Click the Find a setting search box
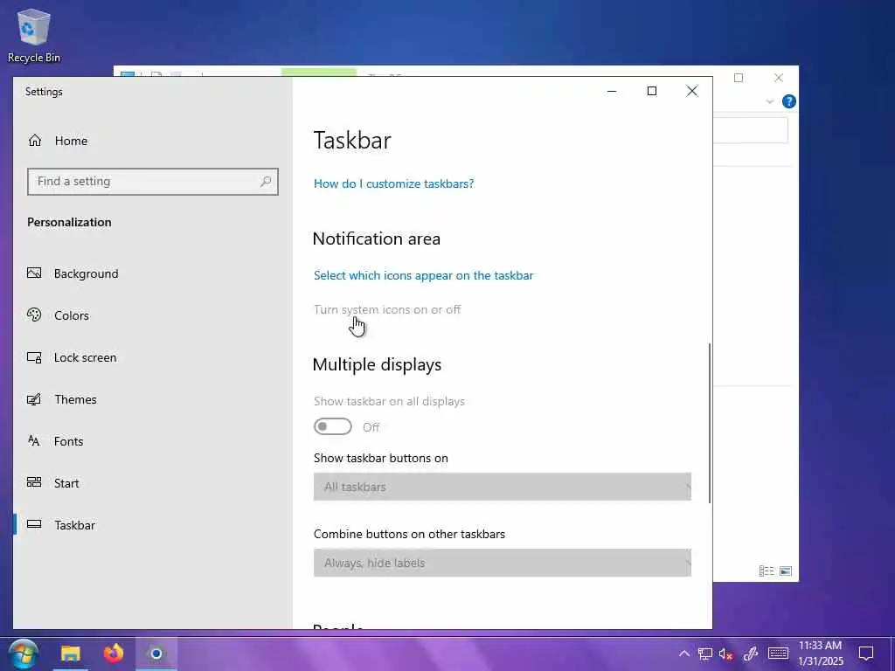Viewport: 895px width, 671px height. (x=152, y=182)
